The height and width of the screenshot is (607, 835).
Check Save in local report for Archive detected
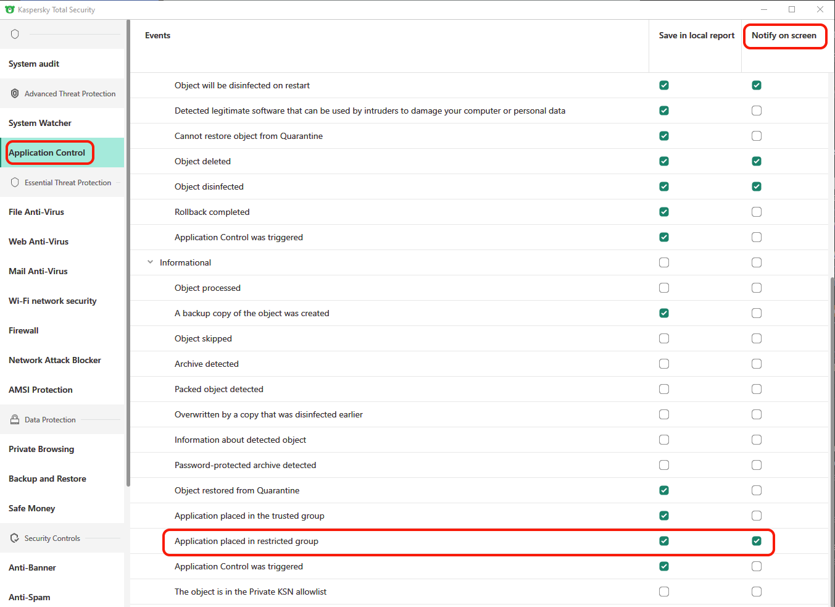[x=664, y=364]
